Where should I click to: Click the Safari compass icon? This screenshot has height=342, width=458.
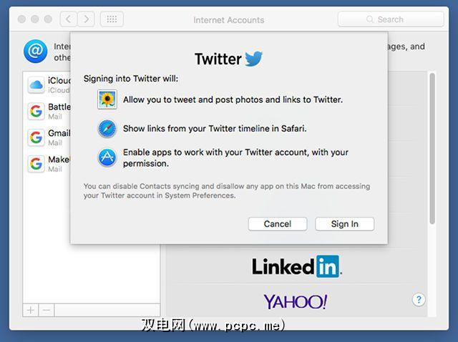coord(107,129)
